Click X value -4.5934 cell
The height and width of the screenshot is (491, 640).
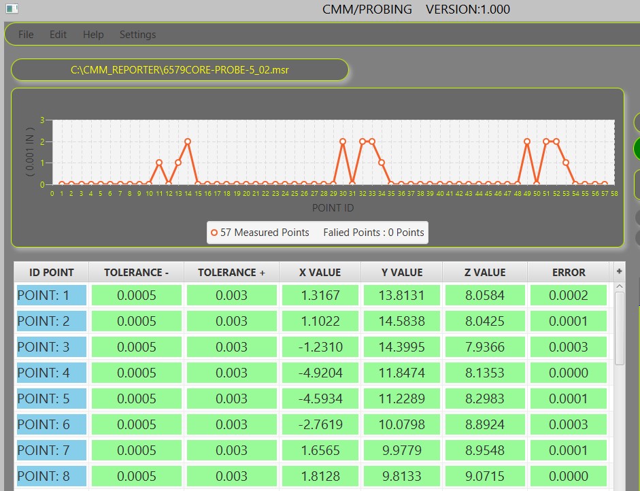(320, 399)
